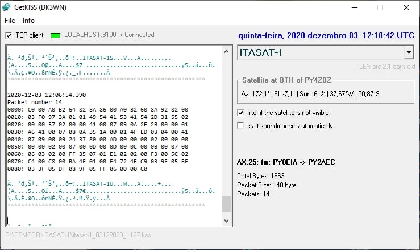This screenshot has height=250, width=420.
Task: Click the TLE's are 2,1 days old note
Action: click(x=385, y=67)
